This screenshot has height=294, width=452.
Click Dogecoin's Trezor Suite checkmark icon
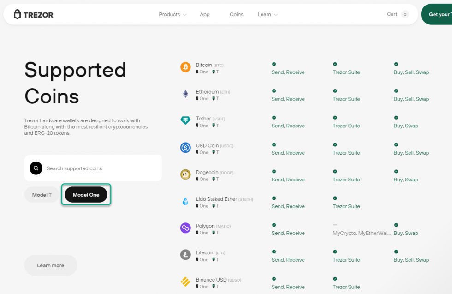click(x=335, y=171)
